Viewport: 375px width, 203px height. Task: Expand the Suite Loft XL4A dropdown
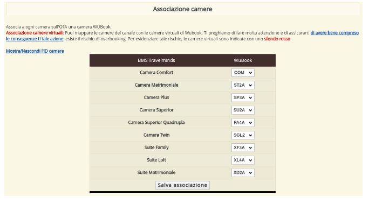click(x=243, y=160)
